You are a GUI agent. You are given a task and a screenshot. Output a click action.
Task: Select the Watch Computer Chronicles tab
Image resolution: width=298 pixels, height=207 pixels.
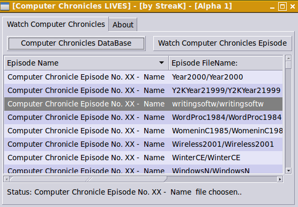click(56, 24)
